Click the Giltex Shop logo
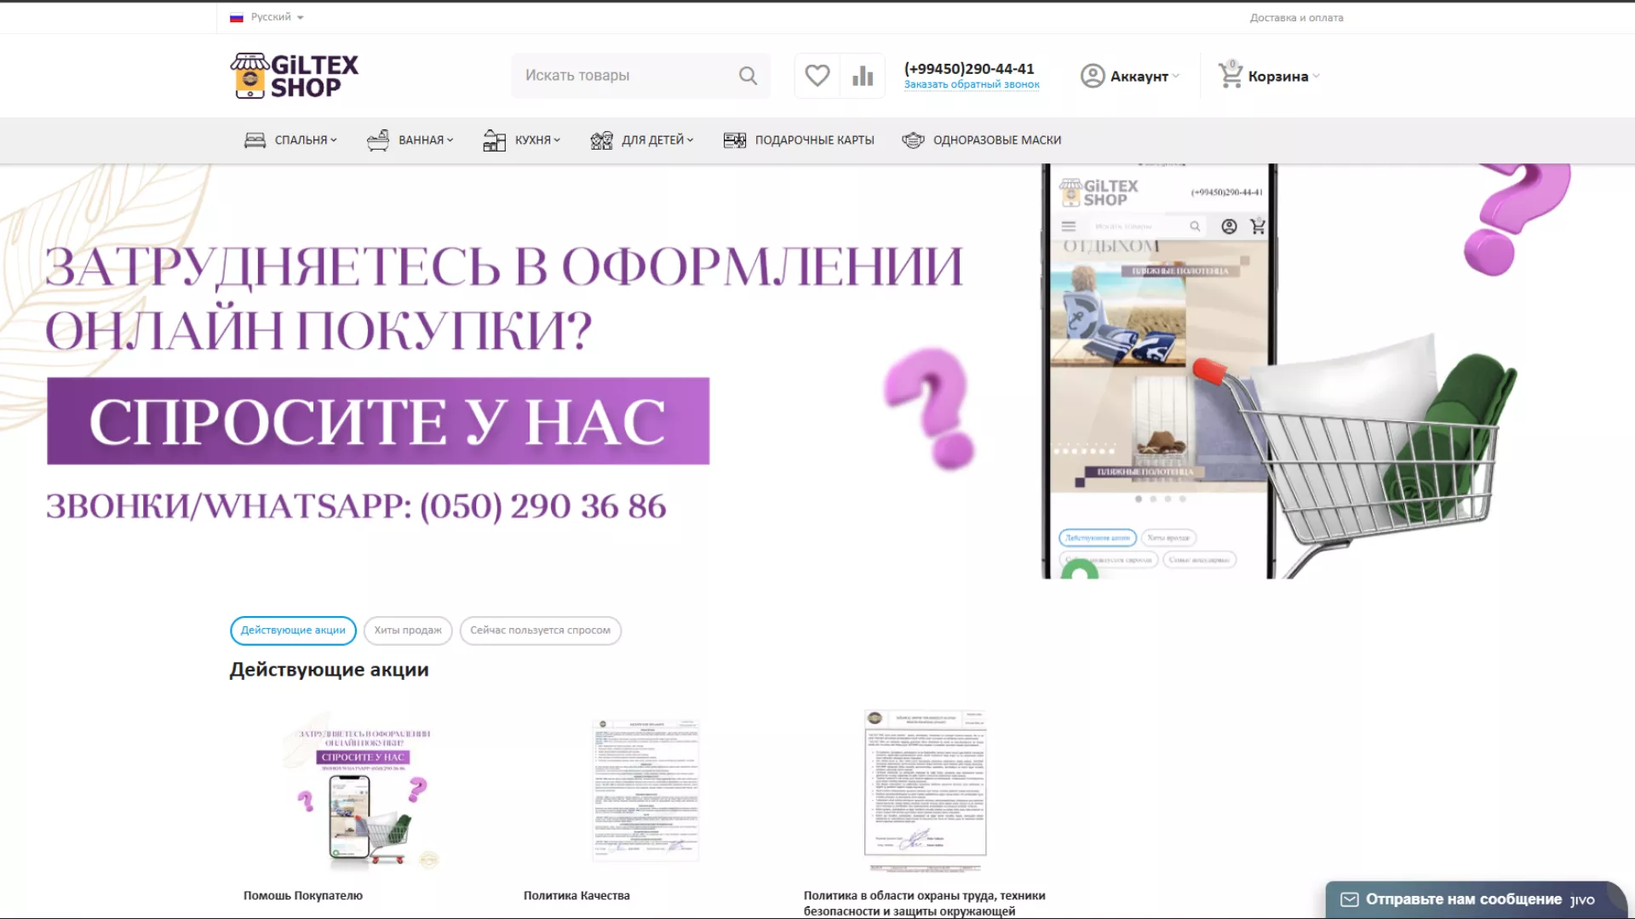Screen dimensions: 1635x919 295,76
